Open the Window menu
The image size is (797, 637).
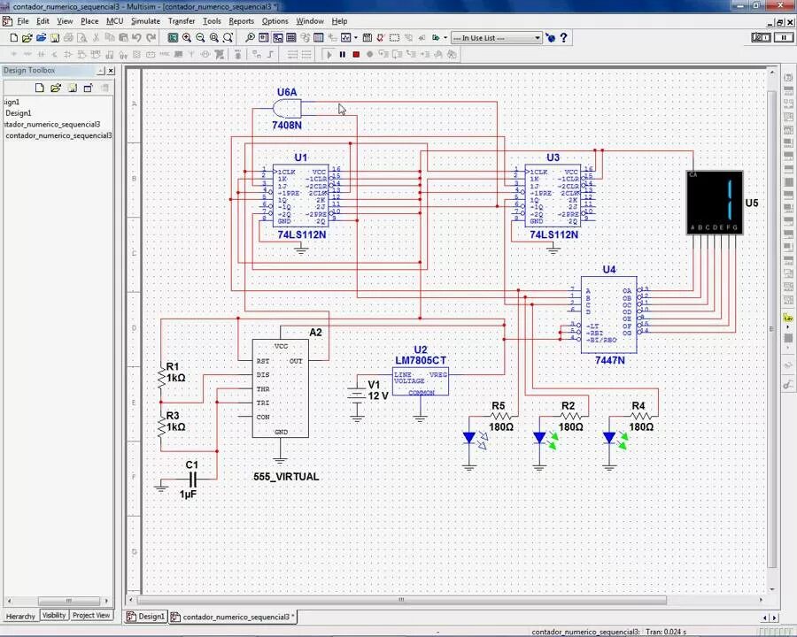coord(310,21)
